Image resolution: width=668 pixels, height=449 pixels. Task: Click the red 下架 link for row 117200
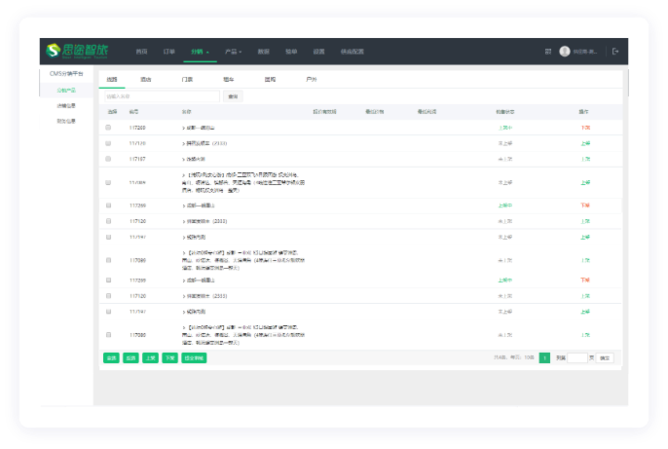[585, 128]
